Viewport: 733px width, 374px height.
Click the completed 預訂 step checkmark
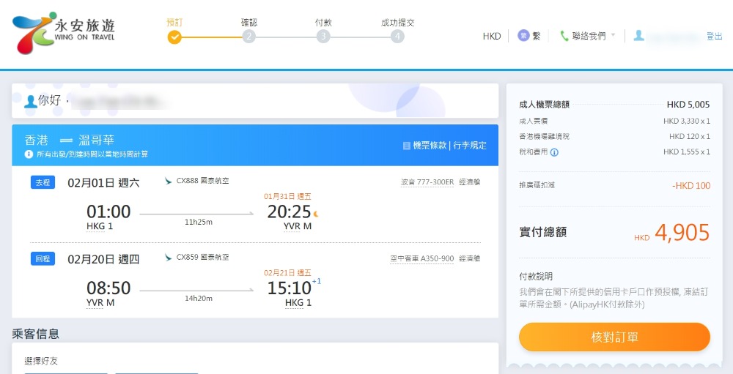click(174, 37)
